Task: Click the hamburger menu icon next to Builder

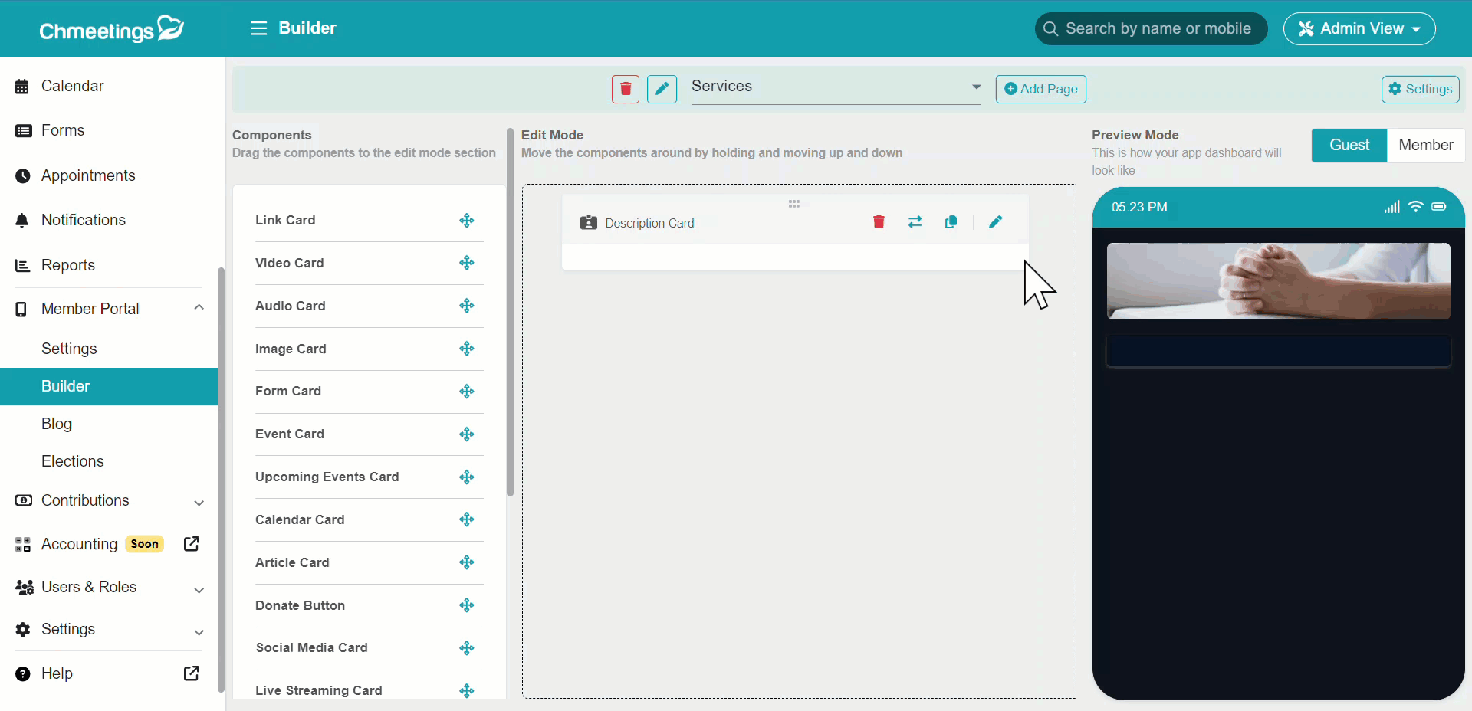Action: coord(258,28)
